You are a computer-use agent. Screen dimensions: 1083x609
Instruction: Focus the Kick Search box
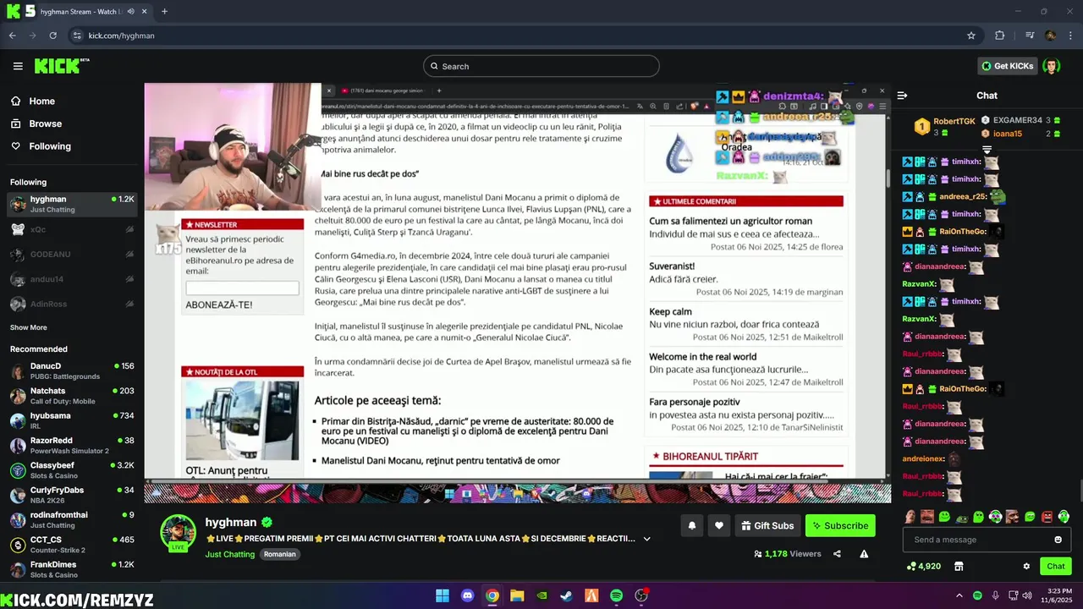[541, 66]
